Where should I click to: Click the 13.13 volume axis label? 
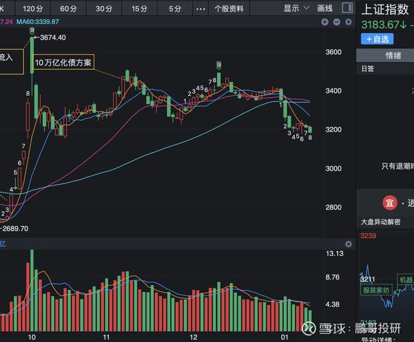tap(335, 254)
